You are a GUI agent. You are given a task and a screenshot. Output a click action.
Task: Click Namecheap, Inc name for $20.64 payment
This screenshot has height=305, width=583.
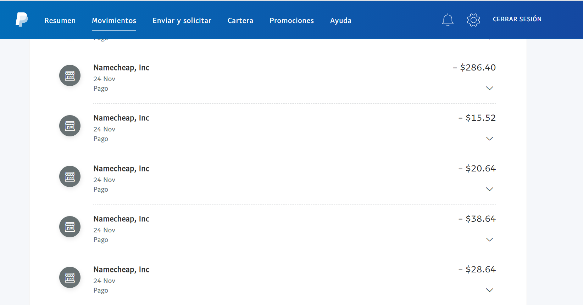tap(121, 169)
